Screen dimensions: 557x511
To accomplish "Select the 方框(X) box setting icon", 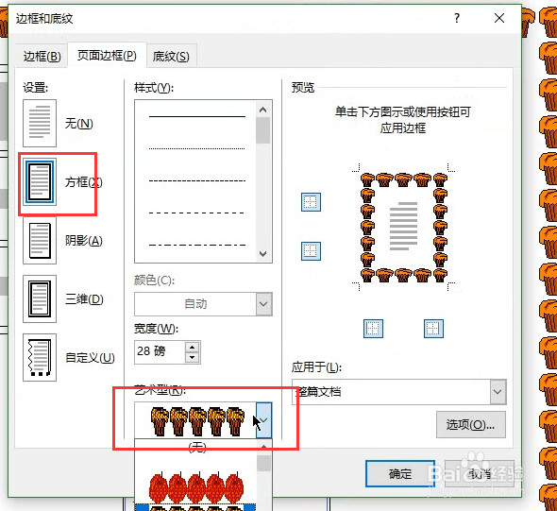I will coord(40,181).
